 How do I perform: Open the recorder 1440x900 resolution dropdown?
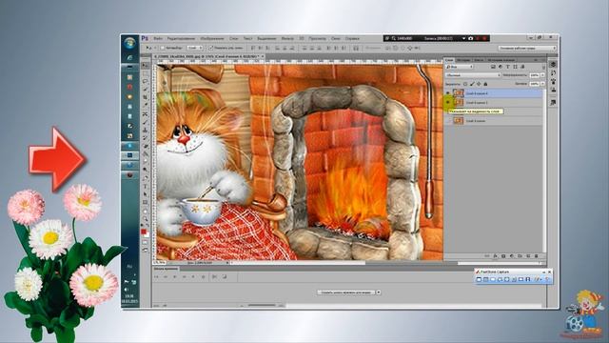click(x=463, y=38)
